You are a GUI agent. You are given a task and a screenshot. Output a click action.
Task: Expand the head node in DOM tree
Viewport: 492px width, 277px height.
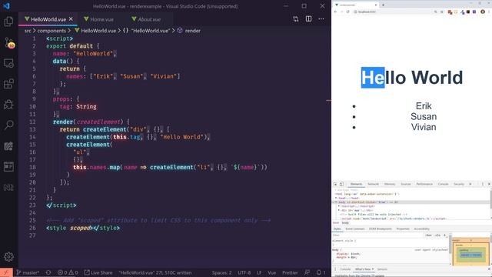tap(336, 199)
